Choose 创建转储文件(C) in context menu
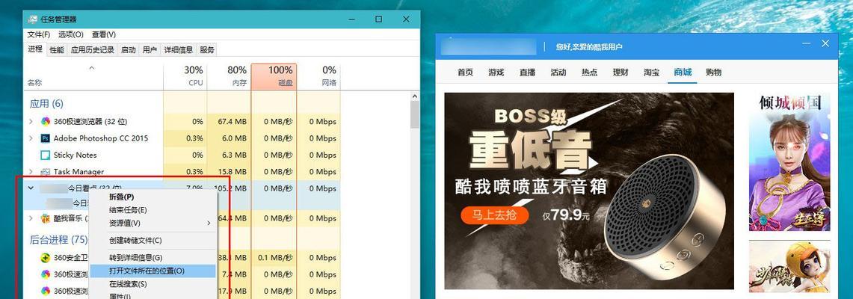This screenshot has width=853, height=299. click(153, 240)
